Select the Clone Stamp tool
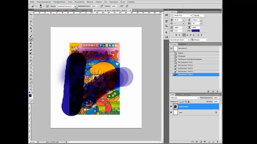The width and height of the screenshot is (257, 144). point(31,43)
